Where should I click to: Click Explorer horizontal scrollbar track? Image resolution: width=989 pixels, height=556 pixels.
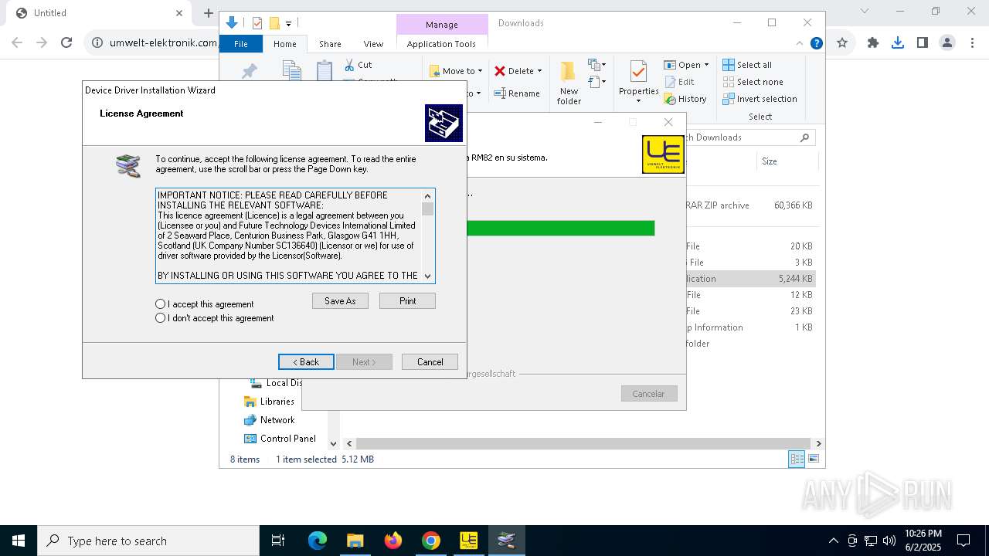coord(584,444)
